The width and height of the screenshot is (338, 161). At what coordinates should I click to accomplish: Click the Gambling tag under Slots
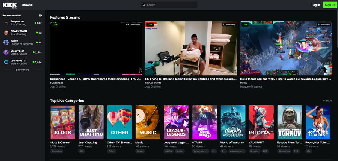(x=57, y=151)
